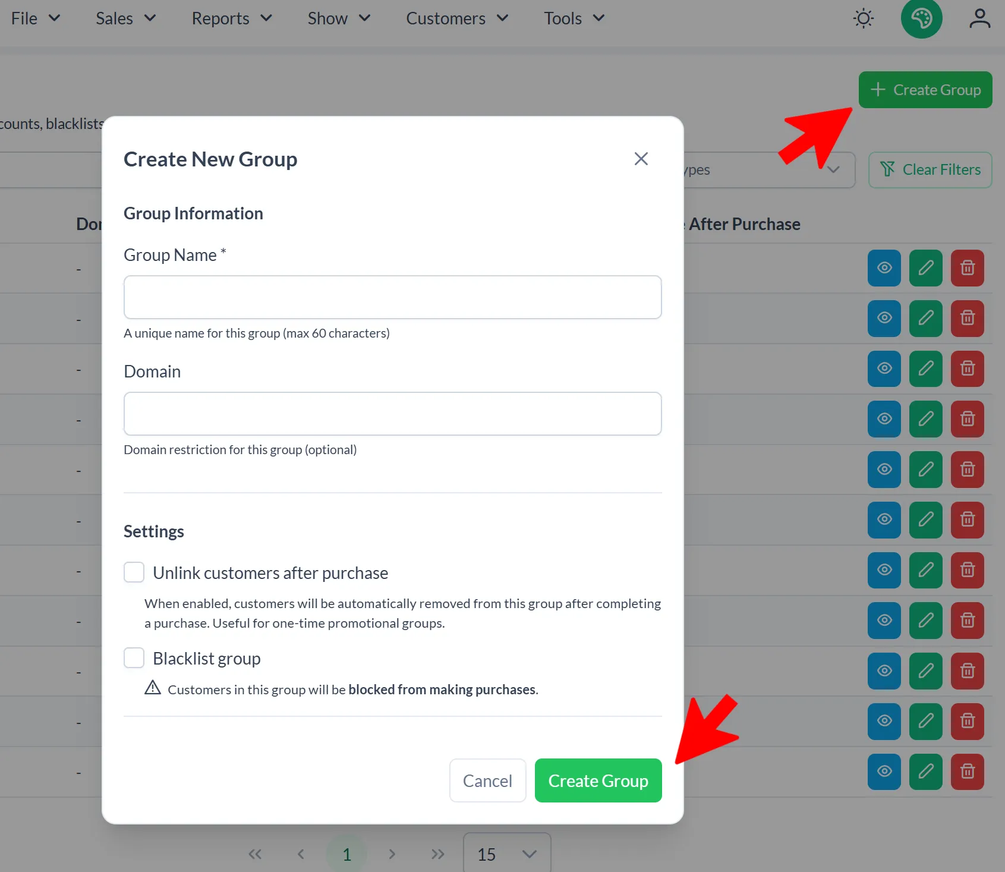
Task: Click the view eye icon in last row
Action: [884, 772]
